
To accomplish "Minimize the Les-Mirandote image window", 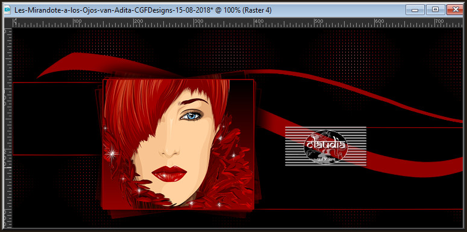I will [x=415, y=10].
